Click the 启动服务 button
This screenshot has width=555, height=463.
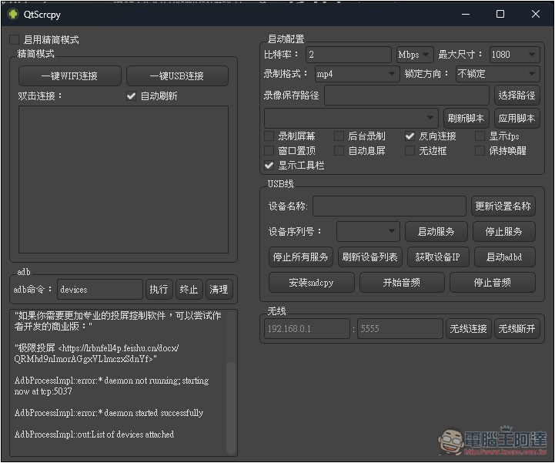436,231
